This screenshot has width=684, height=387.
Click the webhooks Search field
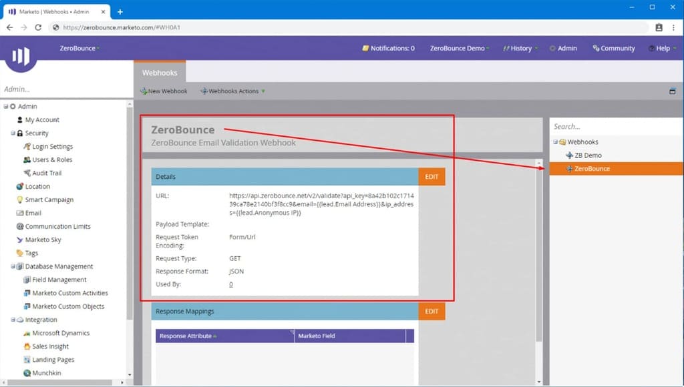[x=616, y=126]
